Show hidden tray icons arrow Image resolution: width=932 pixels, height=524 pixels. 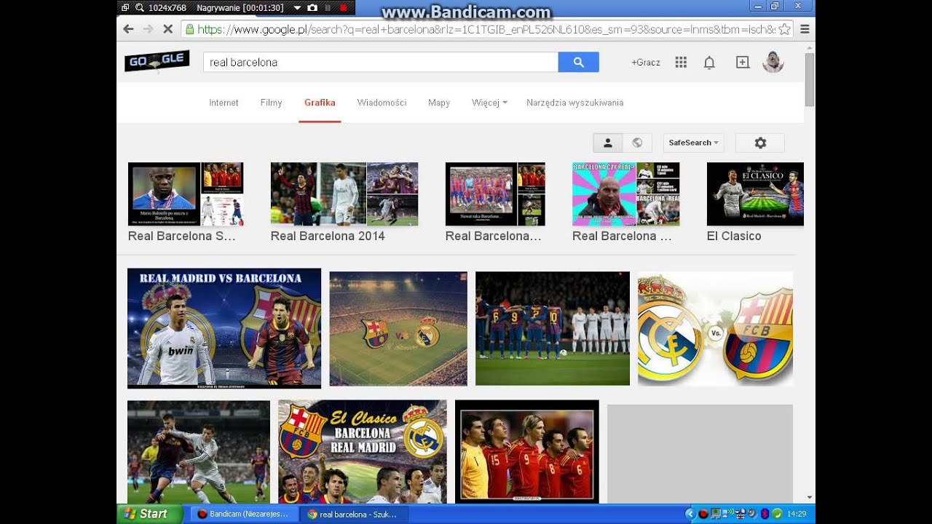(691, 514)
